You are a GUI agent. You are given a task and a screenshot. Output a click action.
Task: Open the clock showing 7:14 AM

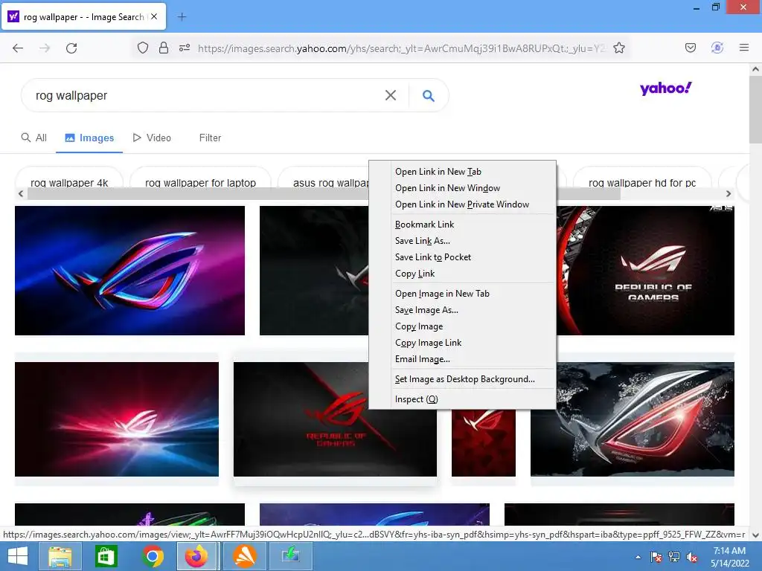tap(729, 557)
